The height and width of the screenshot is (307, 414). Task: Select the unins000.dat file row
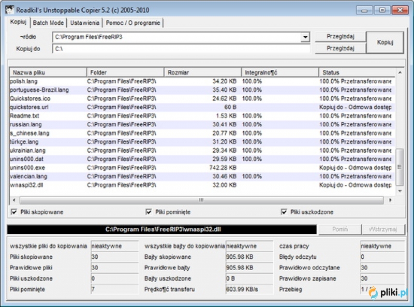click(x=202, y=159)
